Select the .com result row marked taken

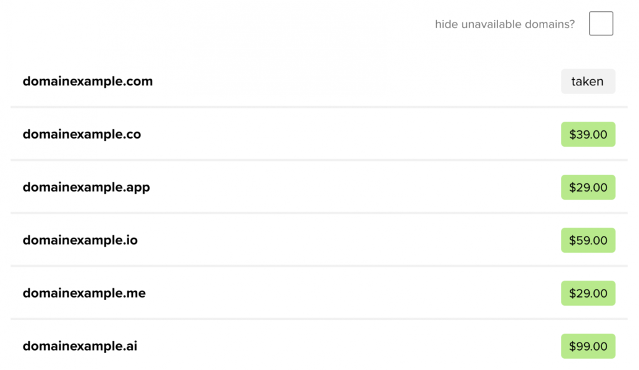pyautogui.click(x=319, y=82)
